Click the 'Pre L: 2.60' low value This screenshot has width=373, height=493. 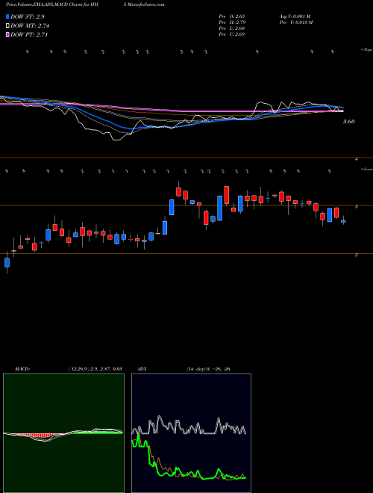232,28
